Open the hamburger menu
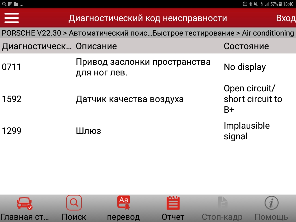This screenshot has width=296, height=222. (12, 18)
